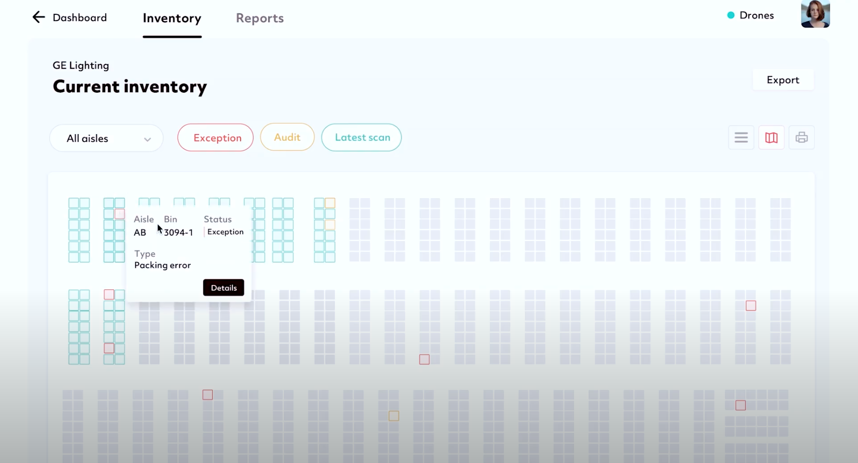Click the Exception status value in popup

coord(226,232)
